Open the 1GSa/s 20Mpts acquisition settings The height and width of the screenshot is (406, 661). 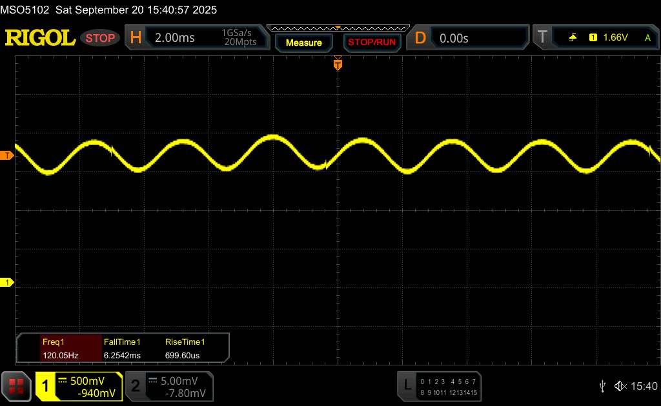pos(239,38)
